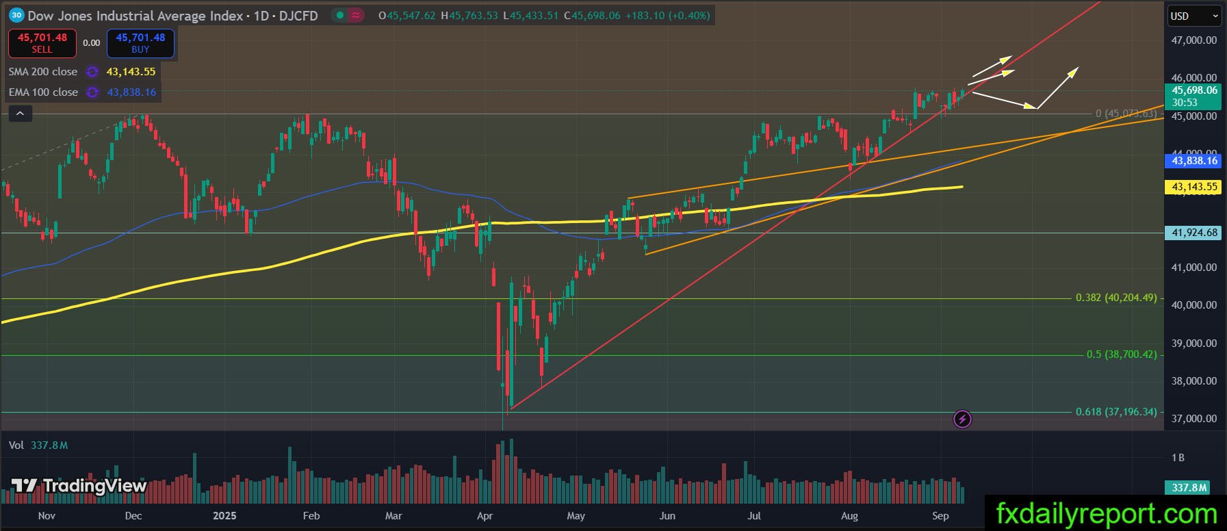Click the Sep label on the time axis
Image resolution: width=1227 pixels, height=531 pixels.
[x=941, y=516]
